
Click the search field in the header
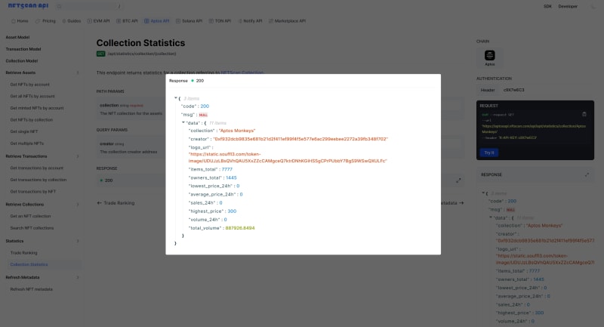[x=88, y=6]
